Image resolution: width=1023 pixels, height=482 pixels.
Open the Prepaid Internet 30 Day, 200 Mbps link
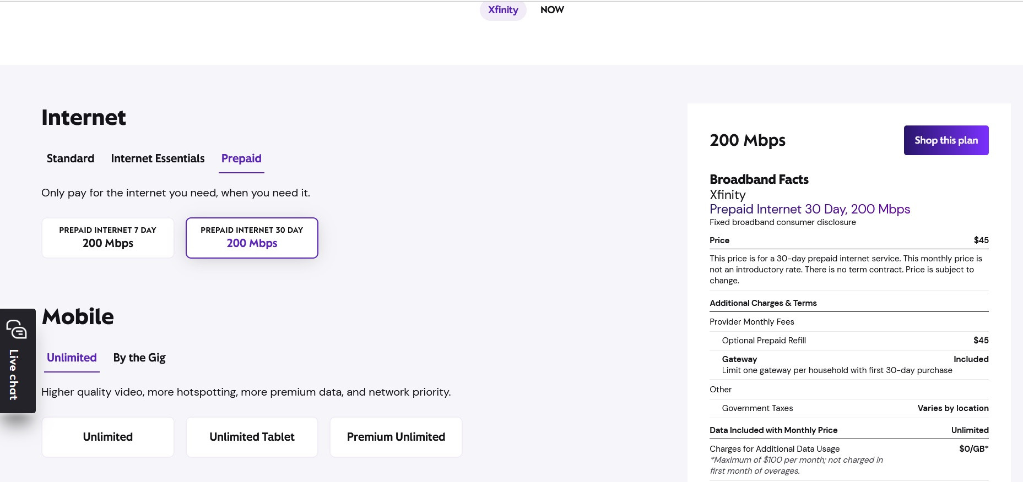coord(810,209)
